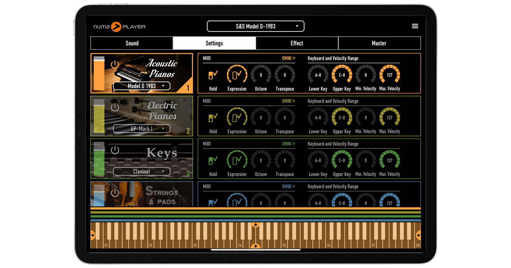The height and width of the screenshot is (268, 511).
Task: Click the blue Strings range bar
Action: coord(255,220)
